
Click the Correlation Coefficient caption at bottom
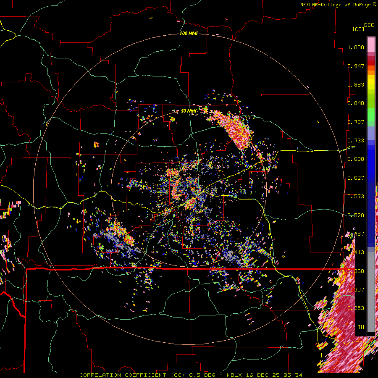[191, 375]
